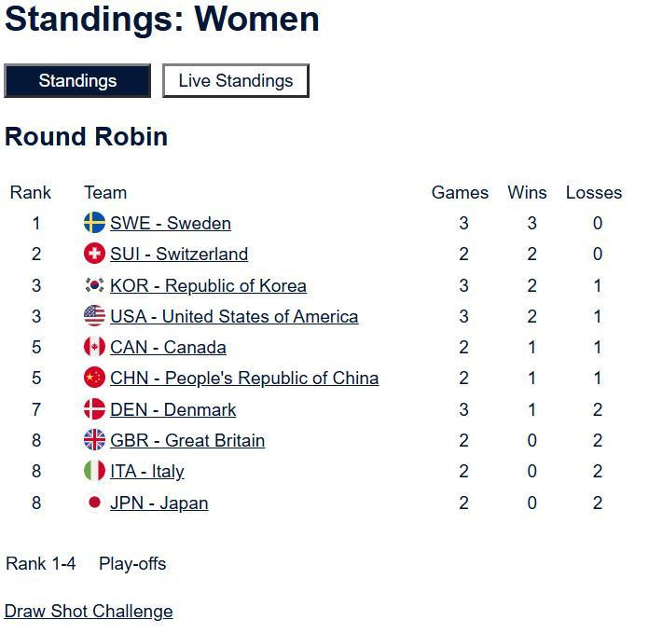
Task: Switch to the Live Standings tab
Action: [236, 81]
